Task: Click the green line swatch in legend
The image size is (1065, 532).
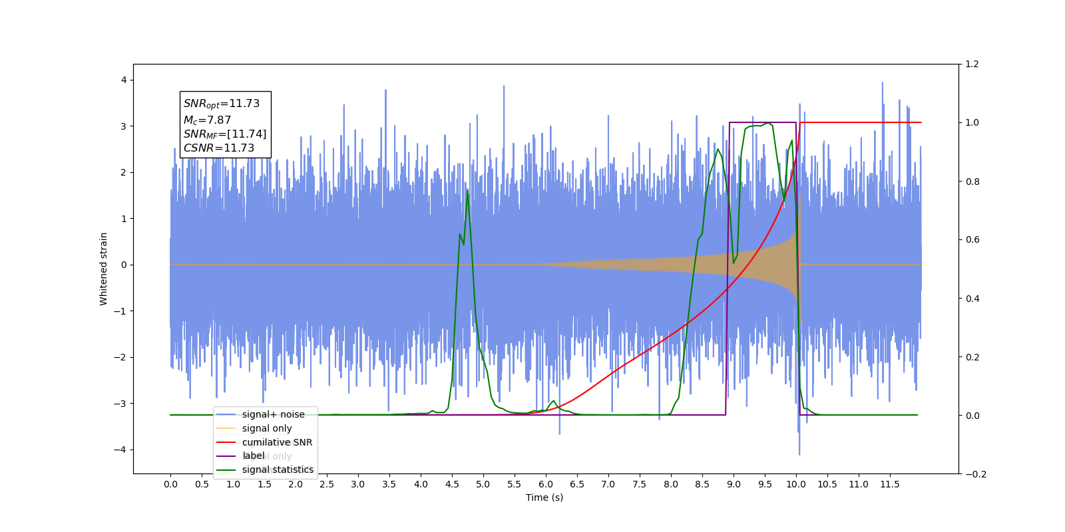Action: [226, 469]
